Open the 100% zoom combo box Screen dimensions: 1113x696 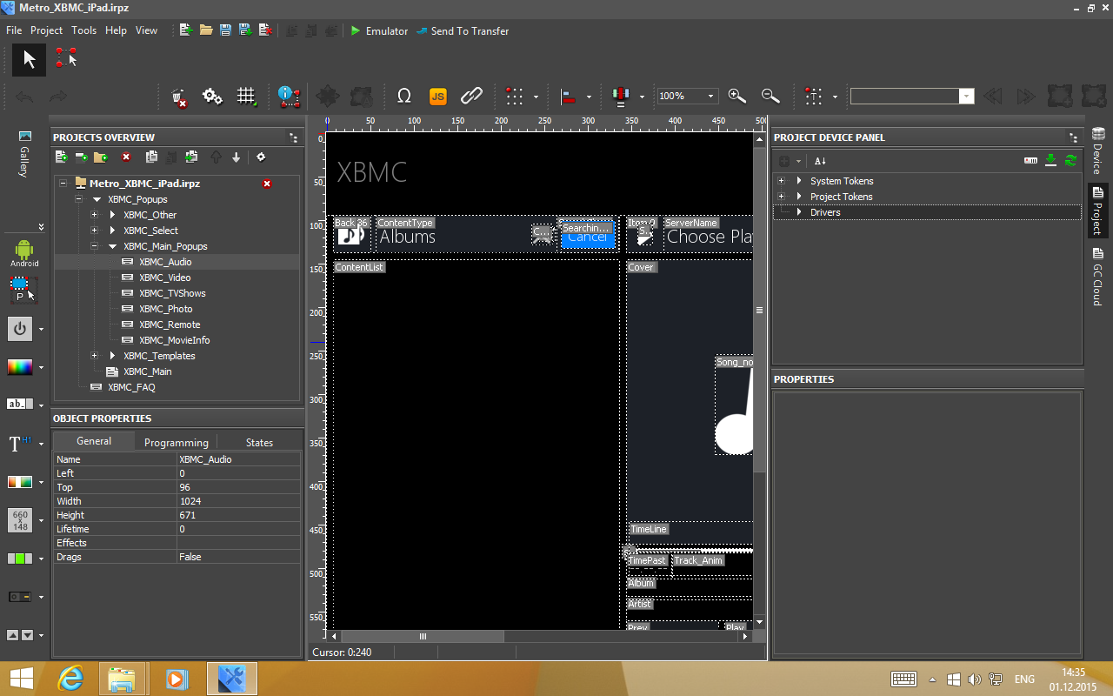(687, 97)
